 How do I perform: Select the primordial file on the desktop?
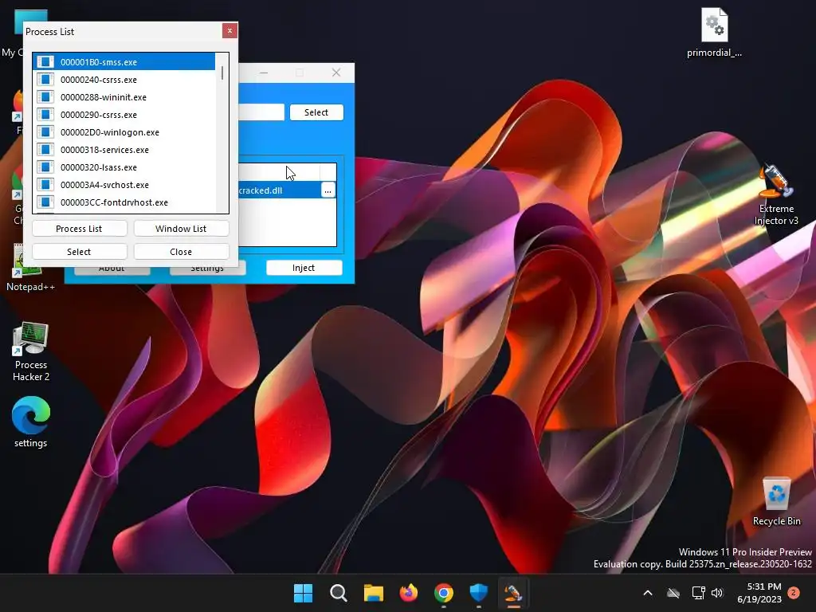coord(714,32)
